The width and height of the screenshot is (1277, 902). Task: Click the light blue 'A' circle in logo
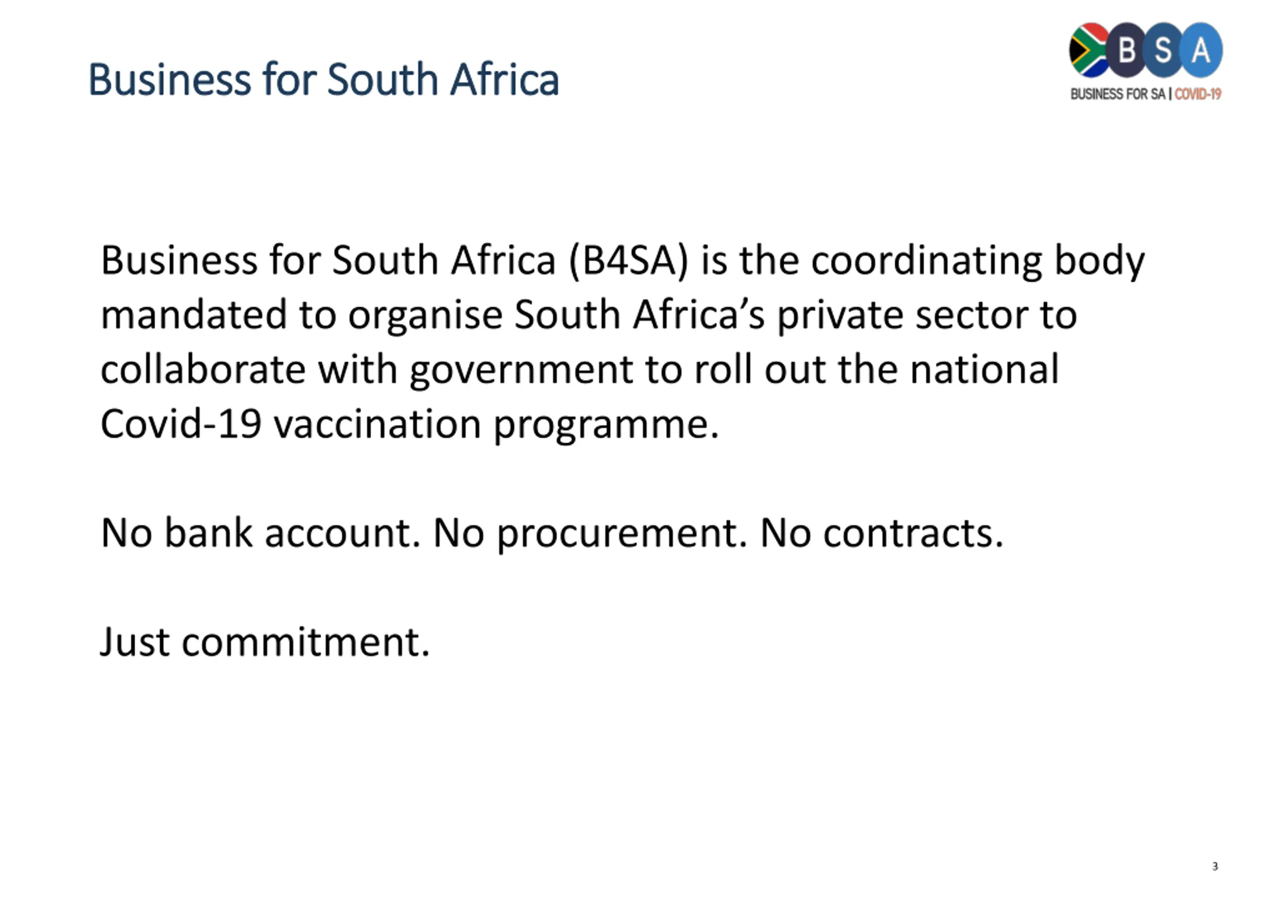tap(1201, 50)
